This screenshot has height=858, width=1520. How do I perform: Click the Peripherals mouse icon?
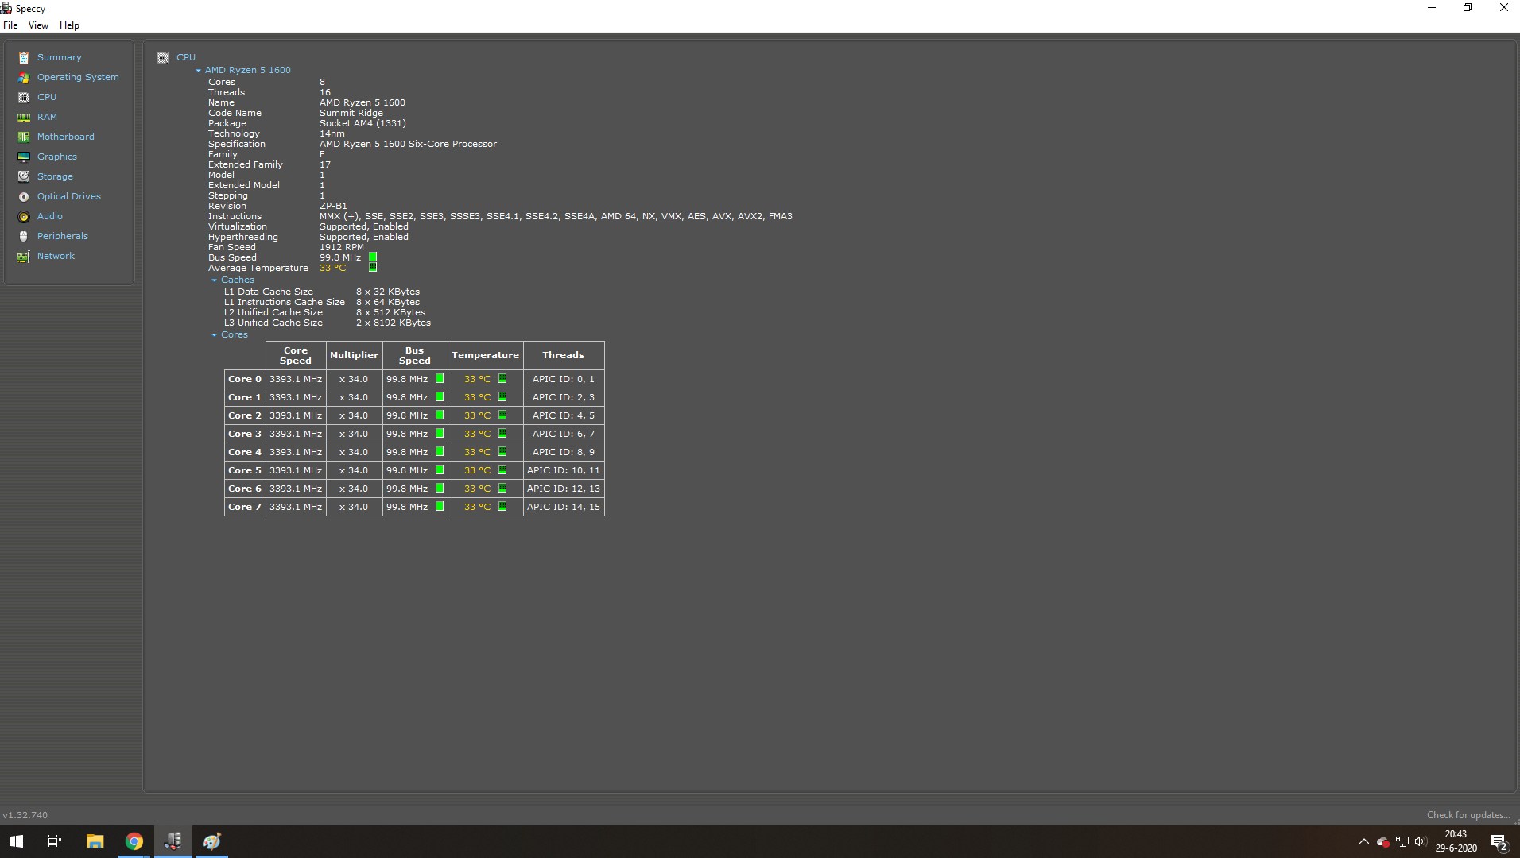pos(24,236)
